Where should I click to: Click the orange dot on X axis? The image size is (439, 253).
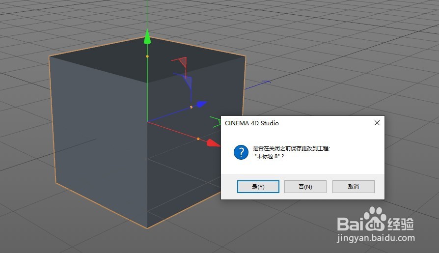tap(198, 139)
